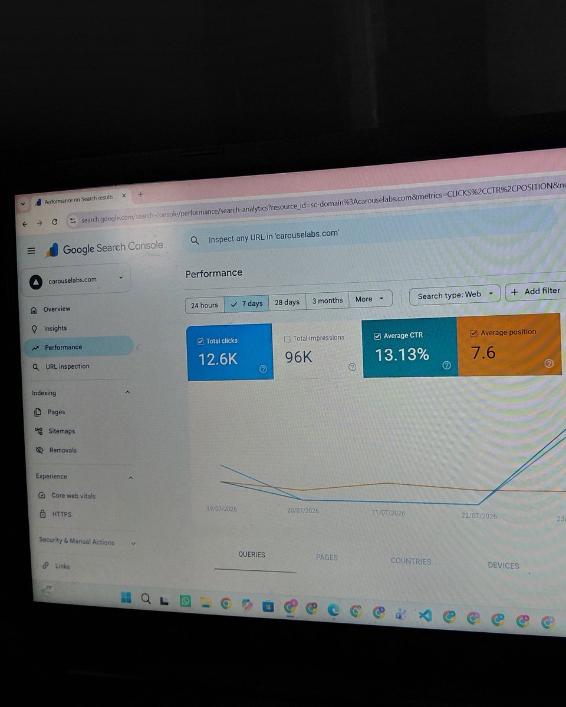
Task: Open HTTPS report
Action: tap(62, 514)
